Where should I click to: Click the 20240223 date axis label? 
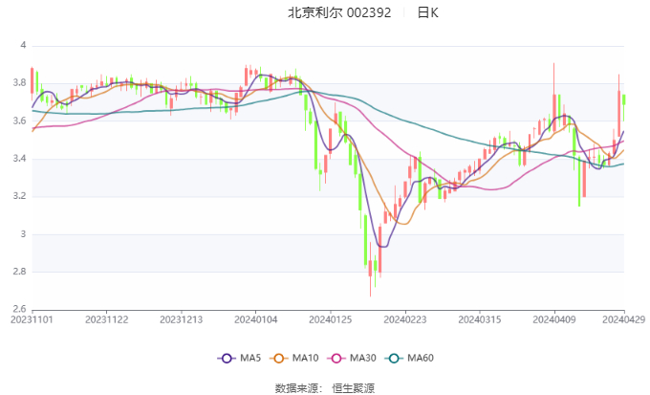pyautogui.click(x=405, y=319)
